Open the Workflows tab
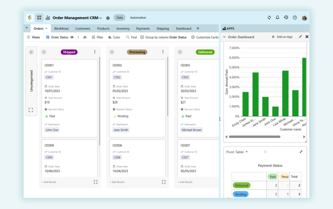 point(61,28)
